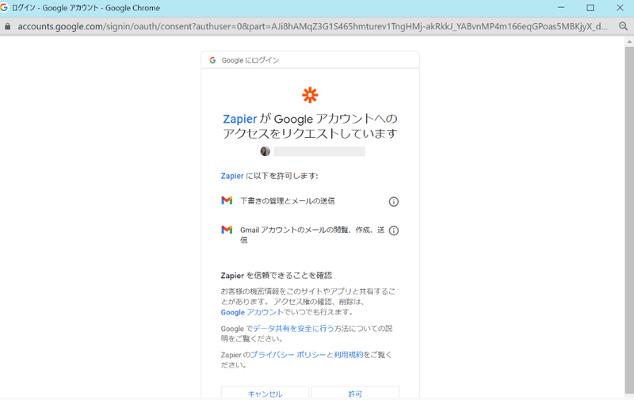Click the 許可 button
This screenshot has height=400, width=634.
click(x=355, y=393)
